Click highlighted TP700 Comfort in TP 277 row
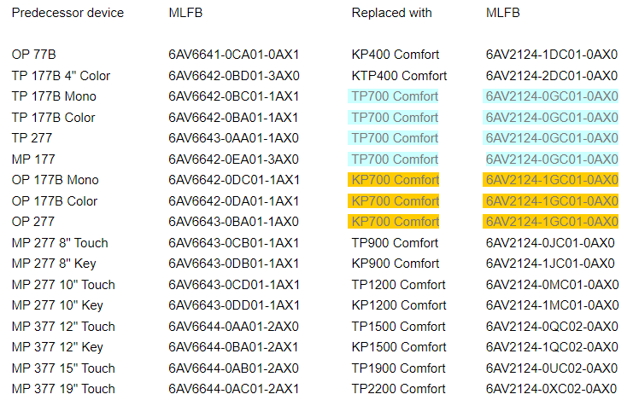The width and height of the screenshot is (639, 400). pyautogui.click(x=394, y=138)
